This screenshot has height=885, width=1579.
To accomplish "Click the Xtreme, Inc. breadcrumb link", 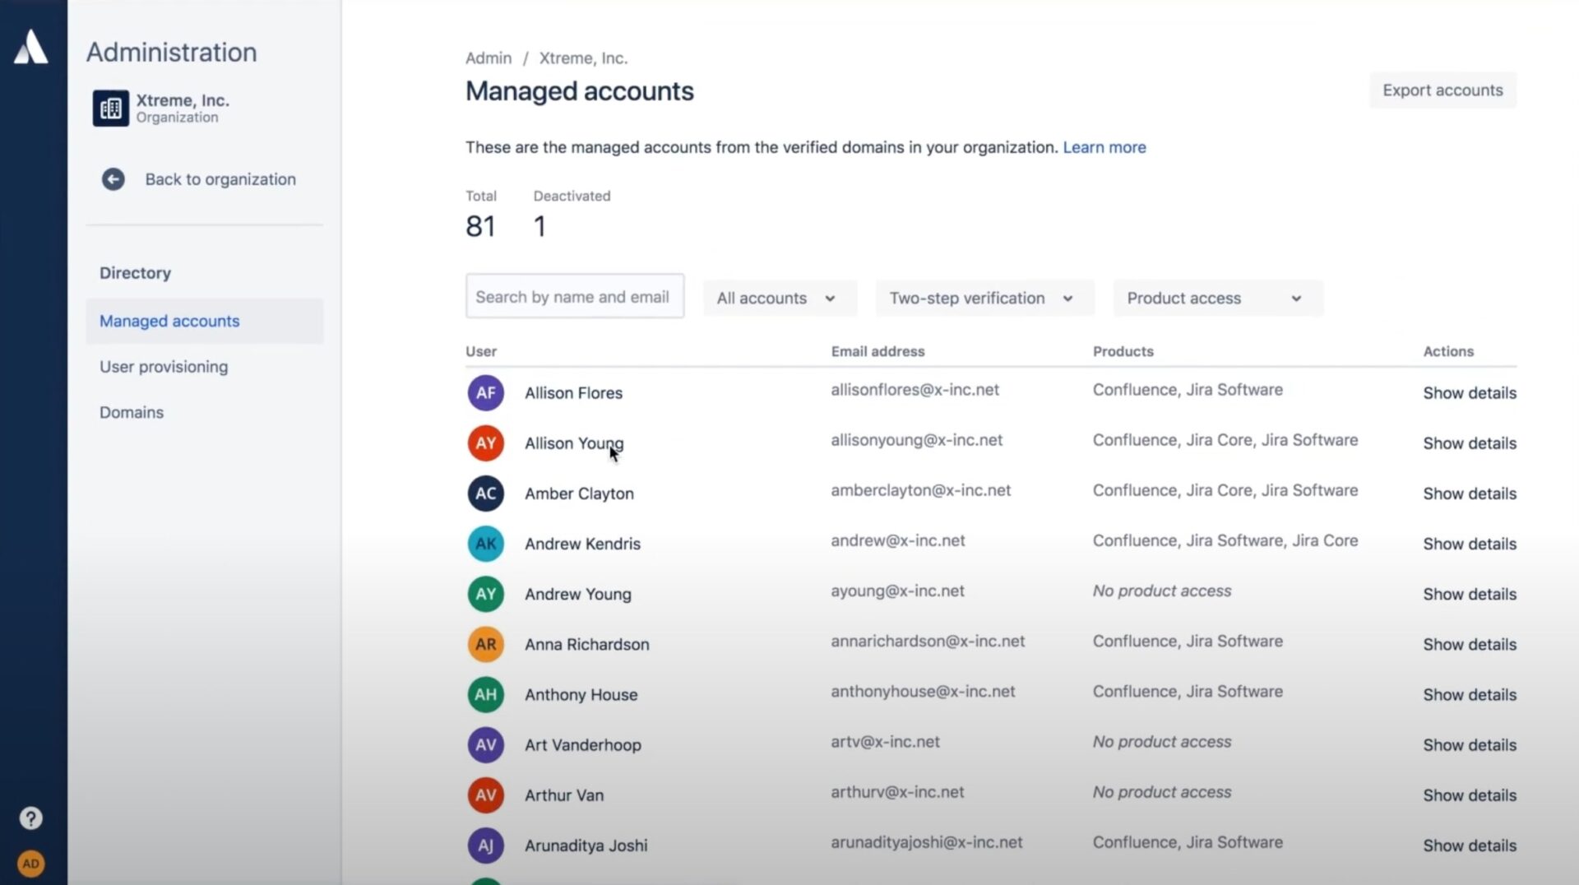I will point(583,58).
